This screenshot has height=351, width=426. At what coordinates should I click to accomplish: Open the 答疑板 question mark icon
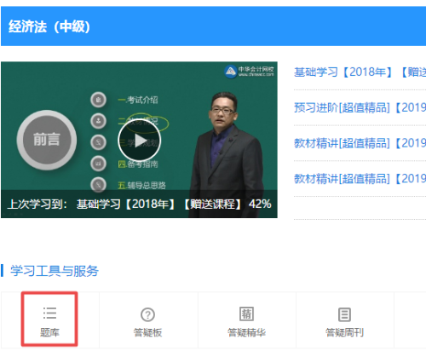(147, 314)
